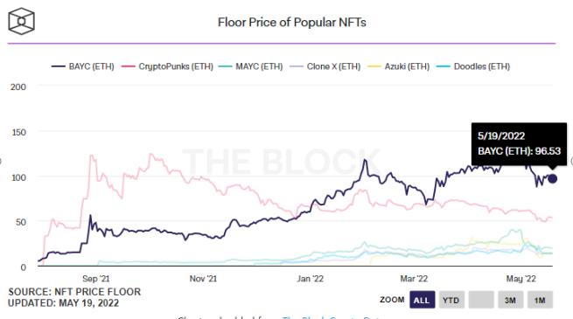Click The Block cube logo icon
Screen dimensions: 573x319
point(22,21)
